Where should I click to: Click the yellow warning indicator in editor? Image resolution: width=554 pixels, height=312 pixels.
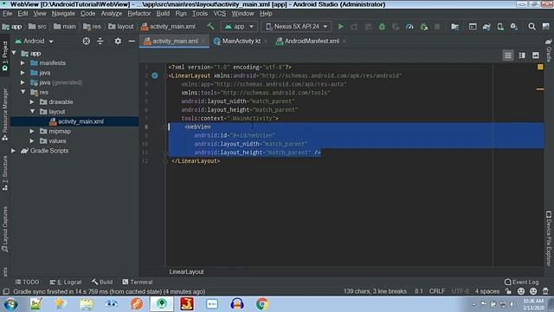[x=540, y=67]
